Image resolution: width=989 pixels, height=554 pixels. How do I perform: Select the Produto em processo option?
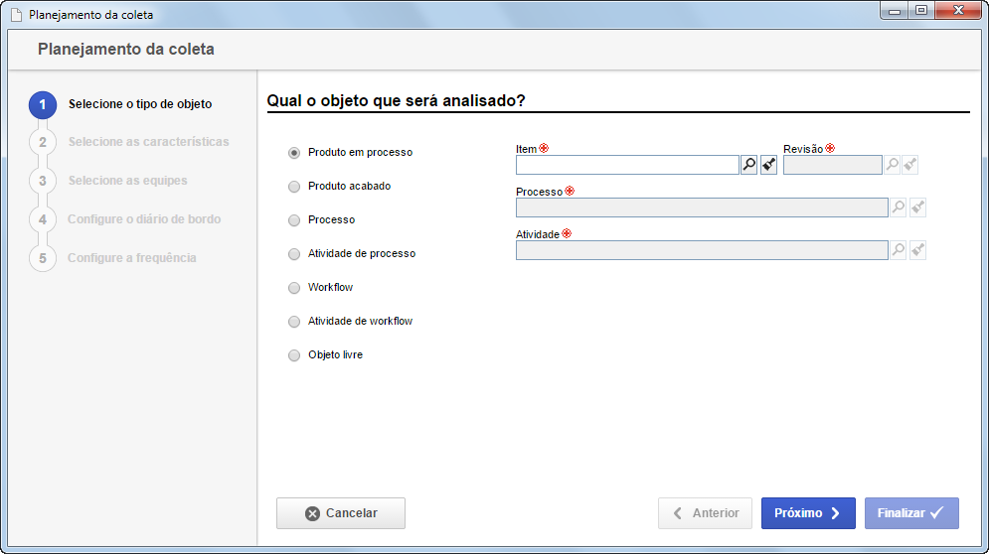(294, 153)
